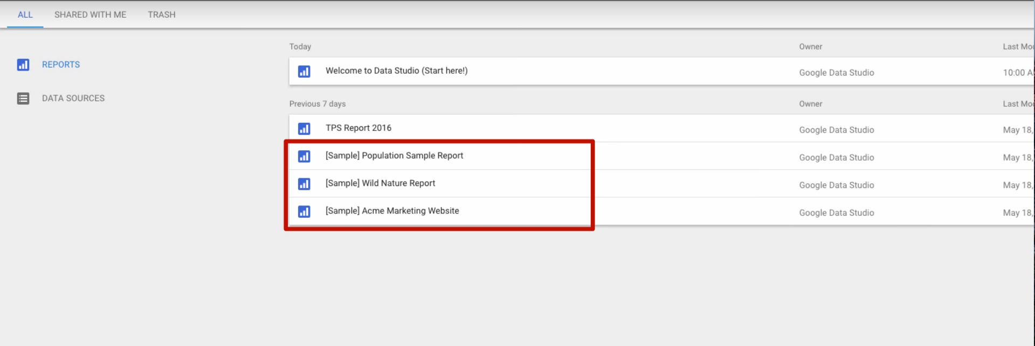Click Google Data Studio owner of TPS Report 2016
Screen dimensions: 1035x346
click(837, 130)
